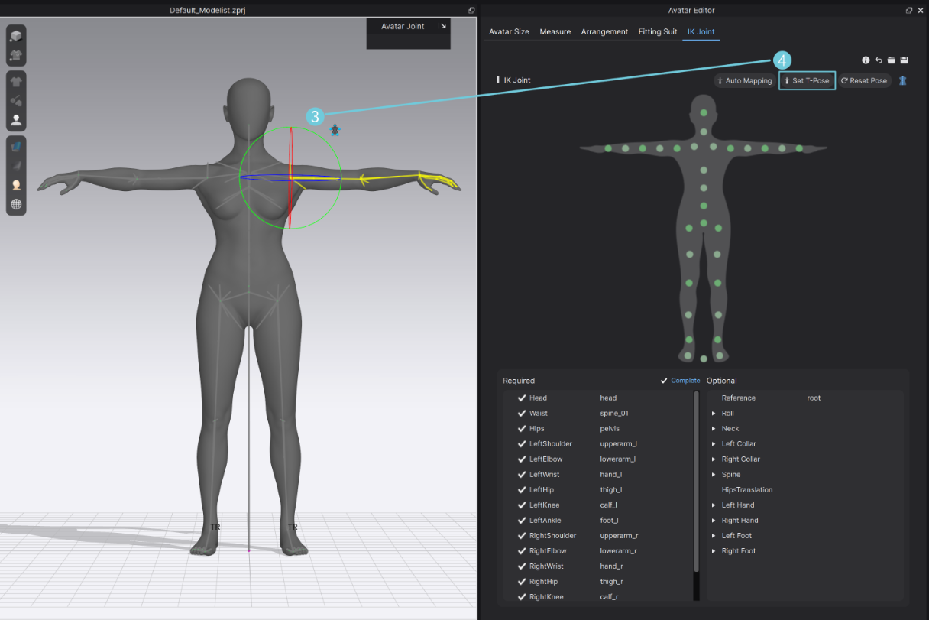929x620 pixels.
Task: Toggle the LeftHip joint checkmark
Action: tap(522, 489)
